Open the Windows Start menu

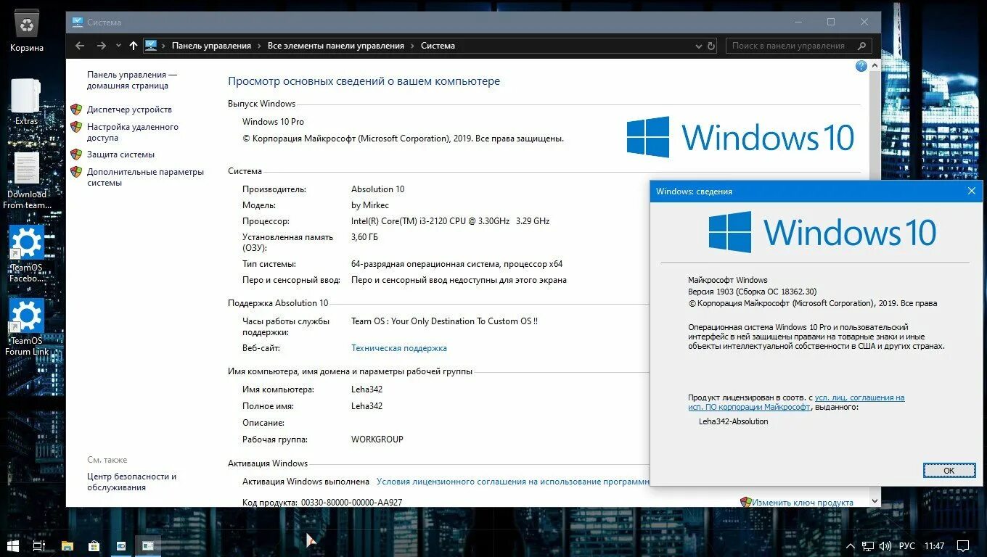[12, 545]
